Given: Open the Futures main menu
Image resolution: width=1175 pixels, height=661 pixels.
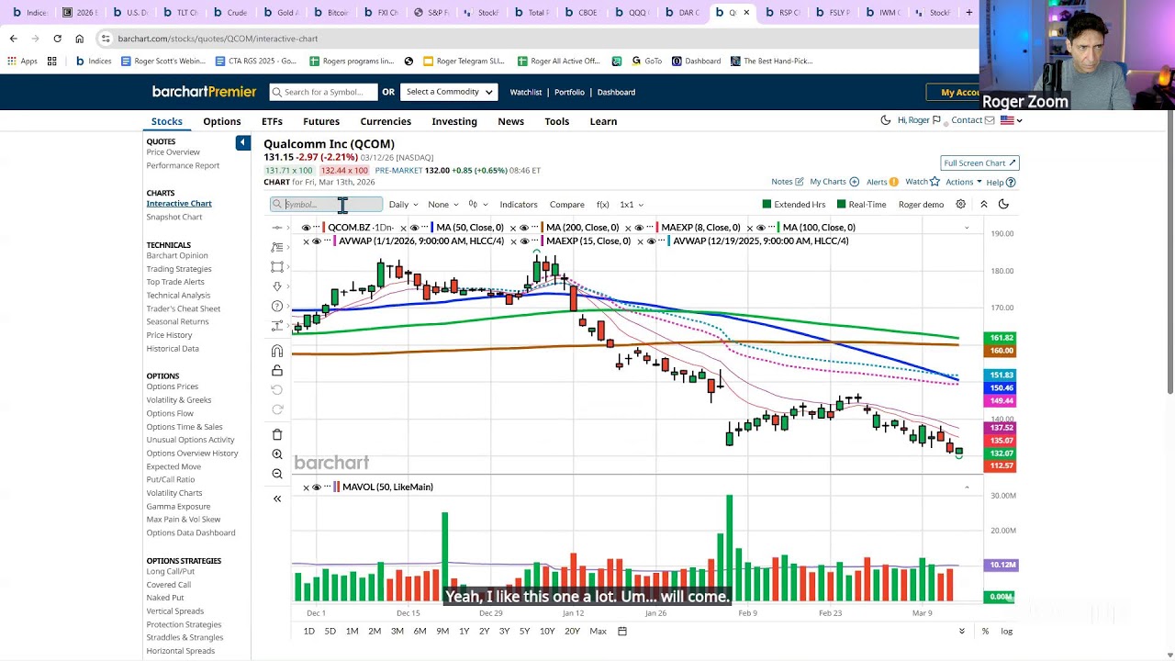Looking at the screenshot, I should [321, 121].
